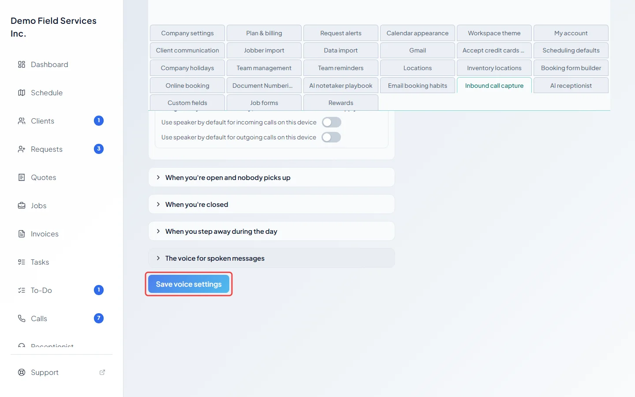The image size is (635, 397).
Task: Toggle speaker default for incoming calls
Action: pyautogui.click(x=332, y=122)
